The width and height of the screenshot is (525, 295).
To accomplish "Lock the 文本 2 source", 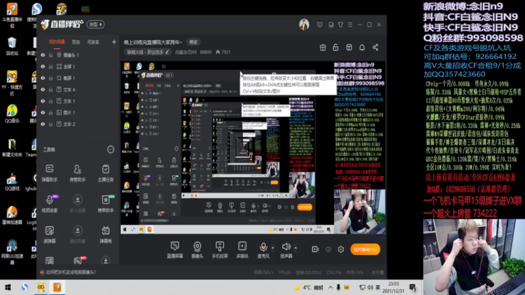I will (x=51, y=124).
